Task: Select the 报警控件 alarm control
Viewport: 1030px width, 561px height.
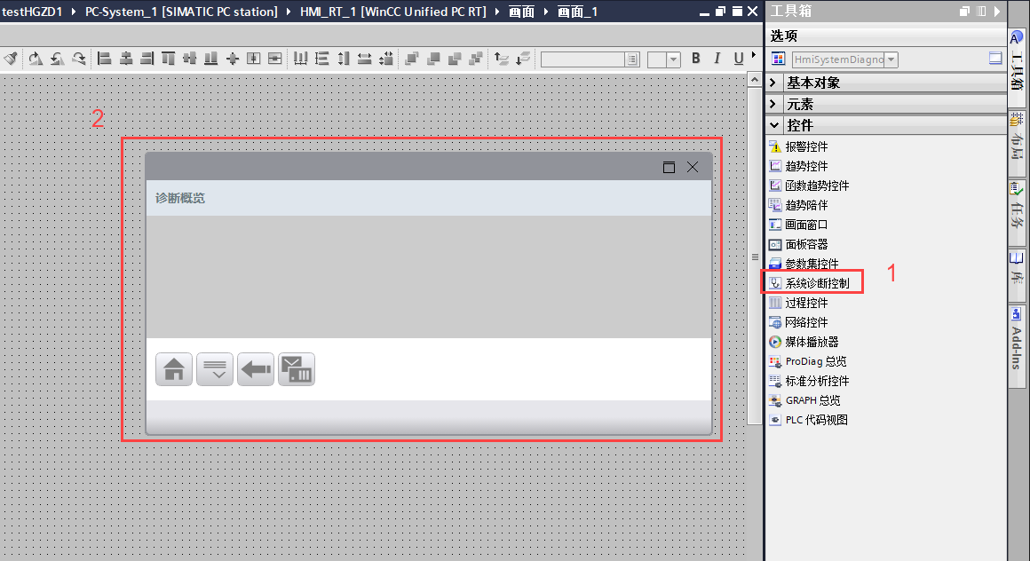Action: tap(805, 146)
